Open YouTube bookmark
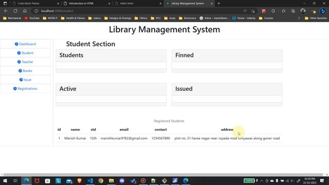329x185 pixels. (x=32, y=18)
